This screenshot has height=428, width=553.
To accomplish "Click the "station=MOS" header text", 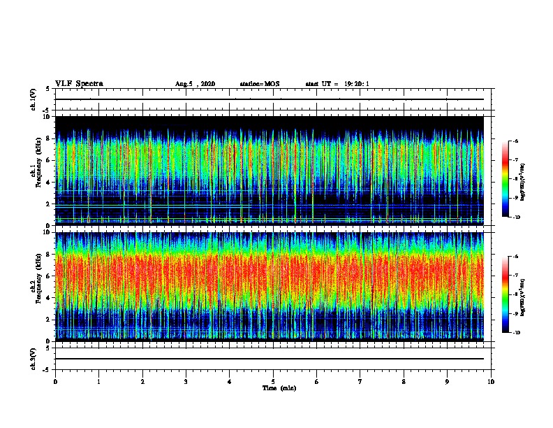I will [260, 84].
